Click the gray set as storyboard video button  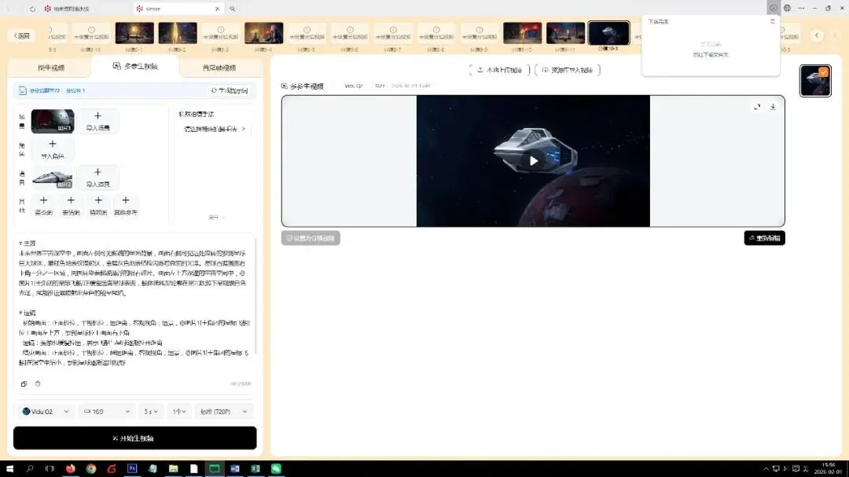coord(311,237)
